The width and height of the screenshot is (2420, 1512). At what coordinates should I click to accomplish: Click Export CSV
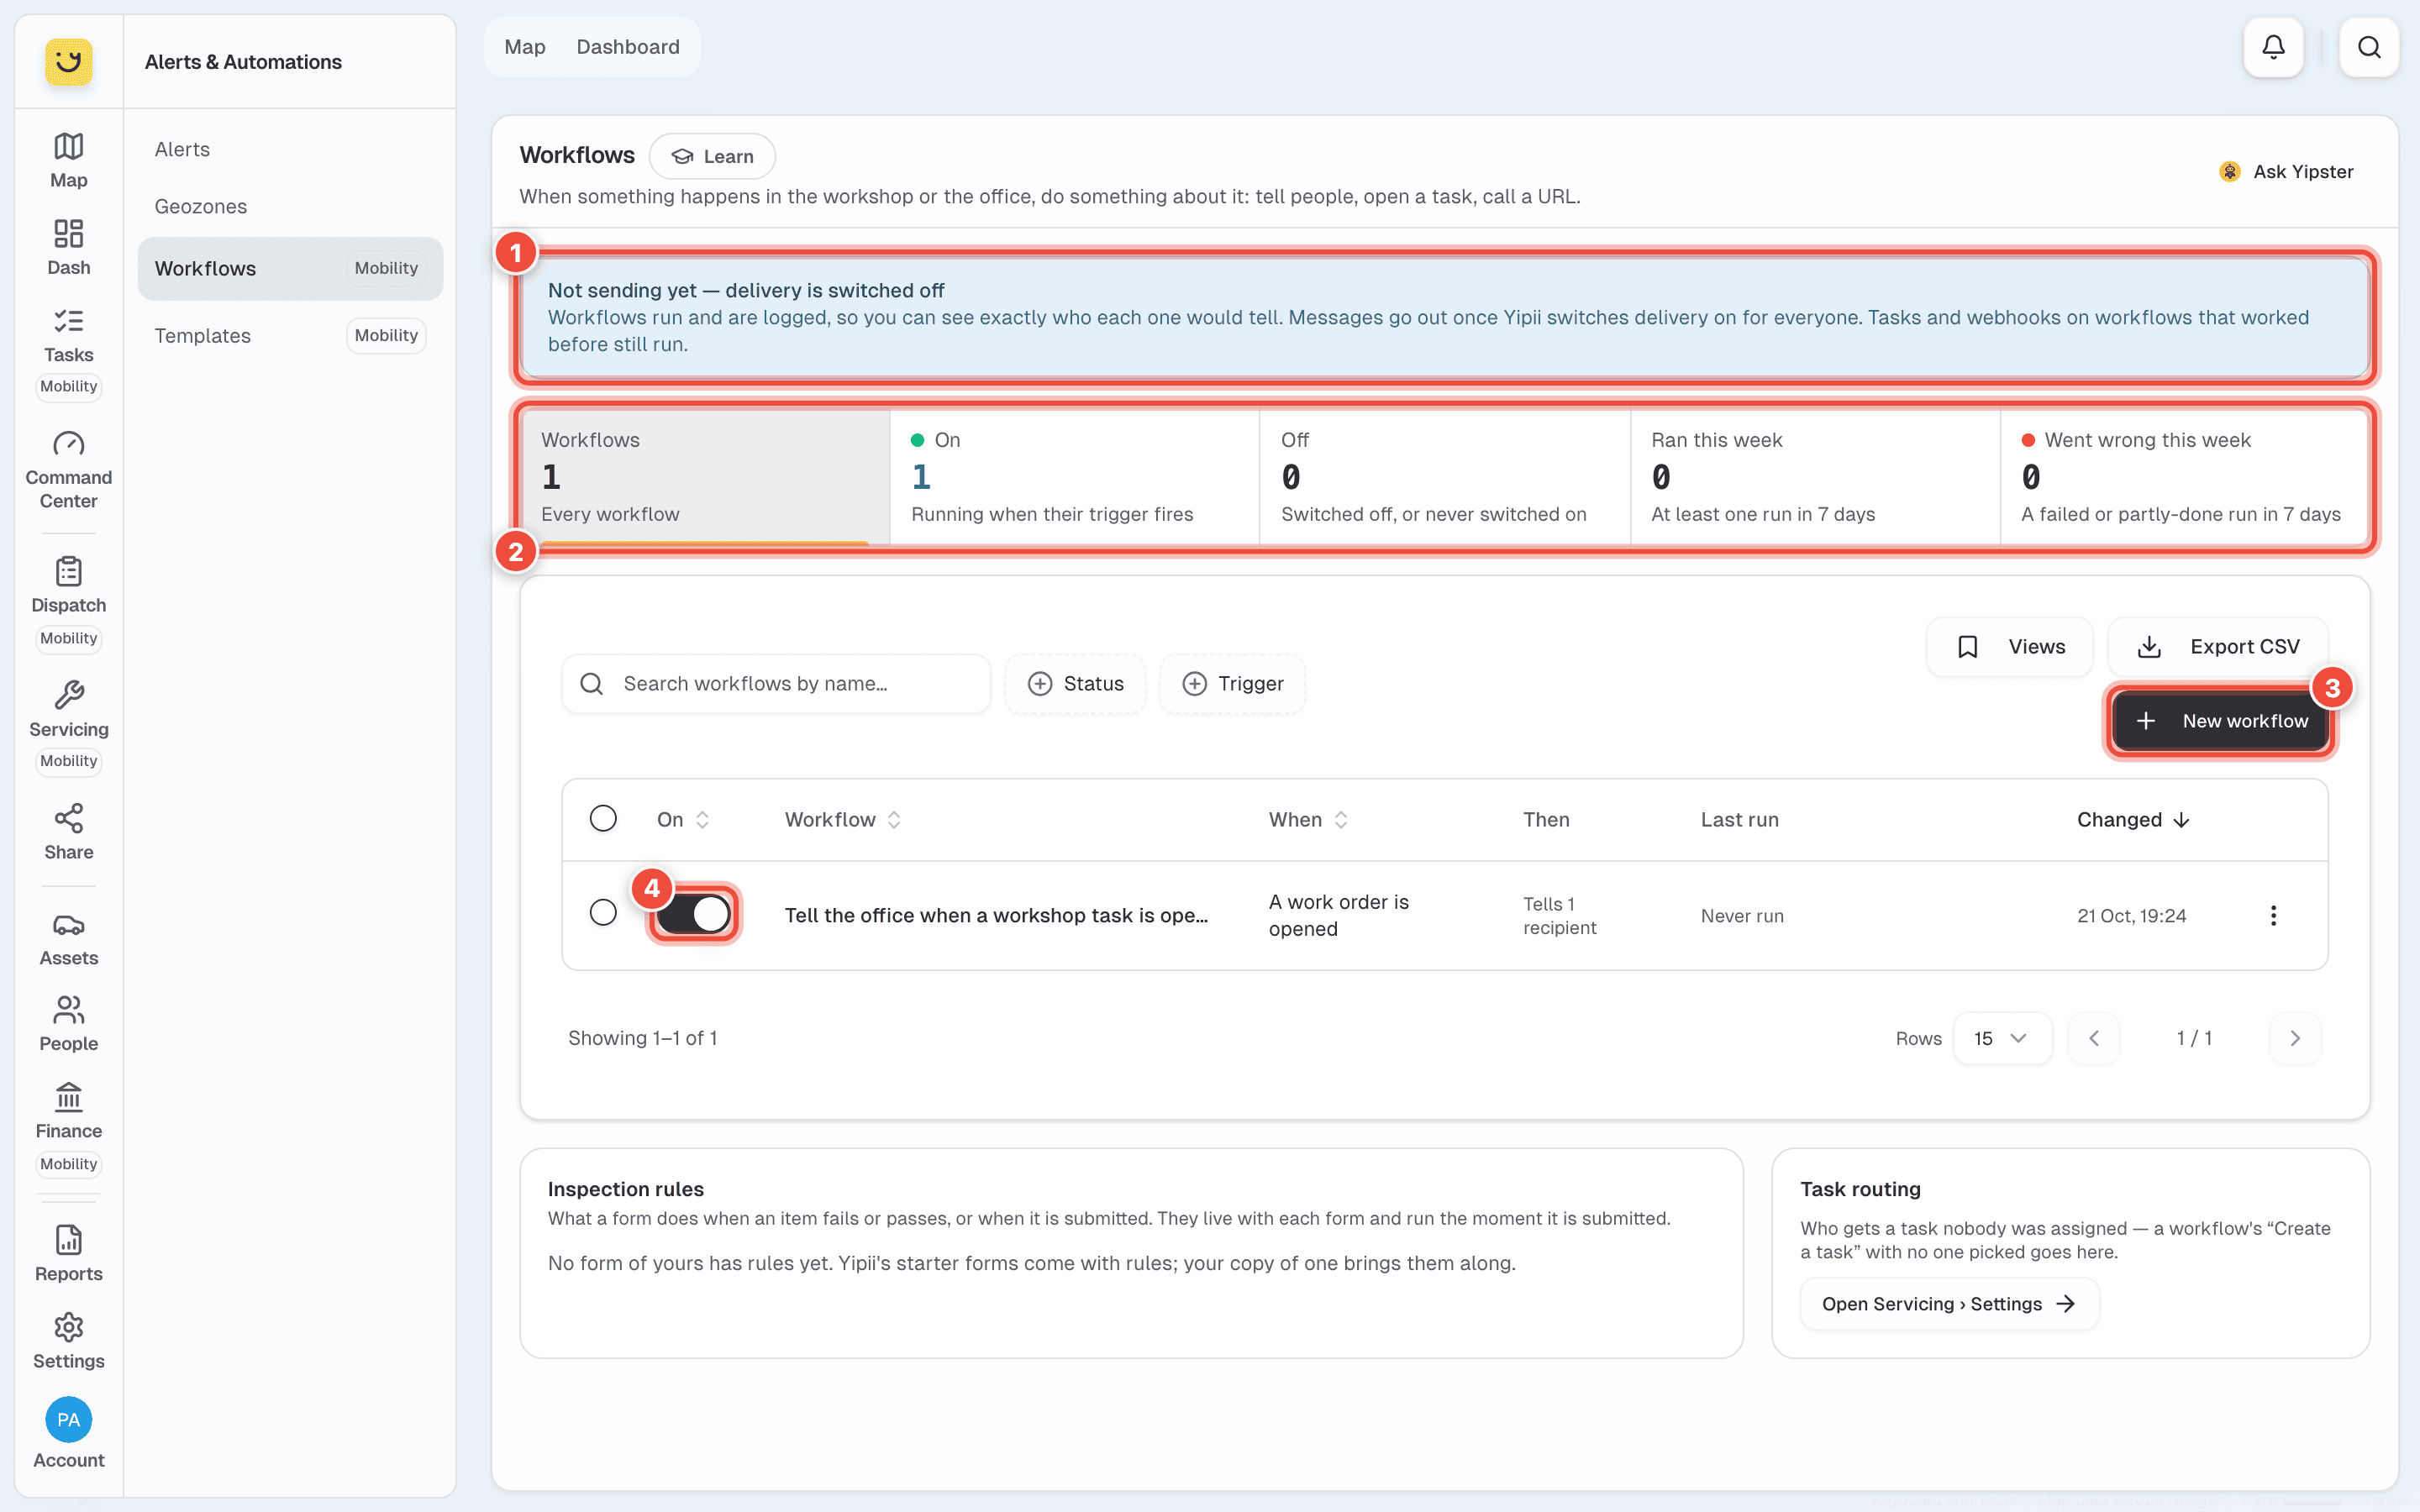point(2217,647)
